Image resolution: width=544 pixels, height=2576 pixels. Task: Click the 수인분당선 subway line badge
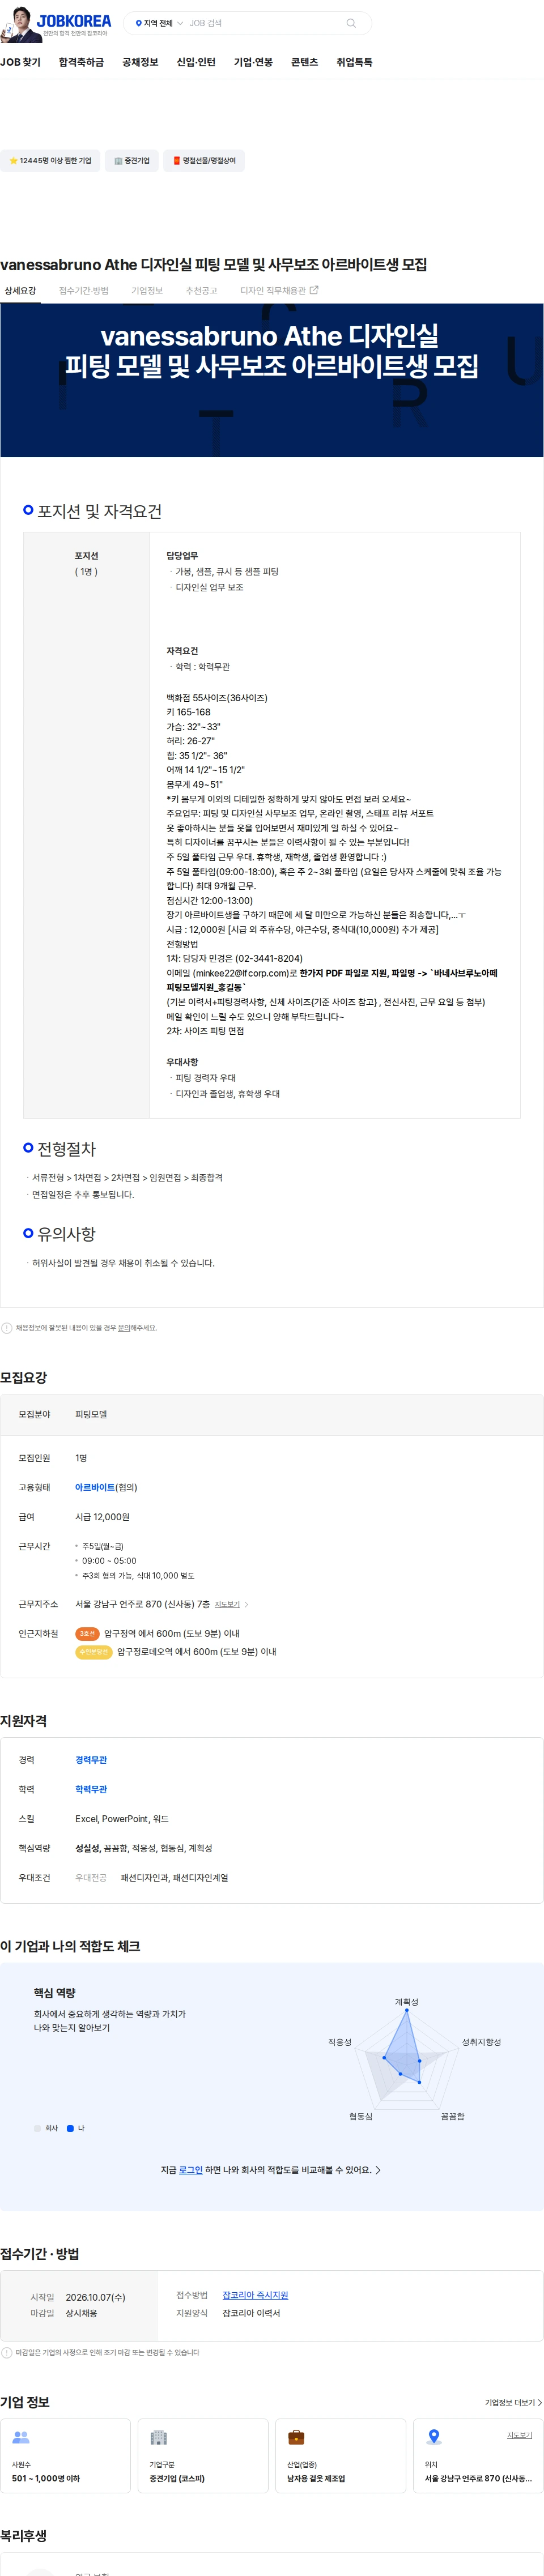(93, 1652)
